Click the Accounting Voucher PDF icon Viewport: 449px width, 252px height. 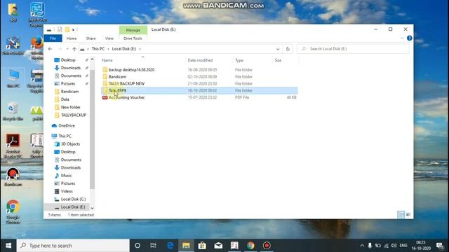(105, 97)
